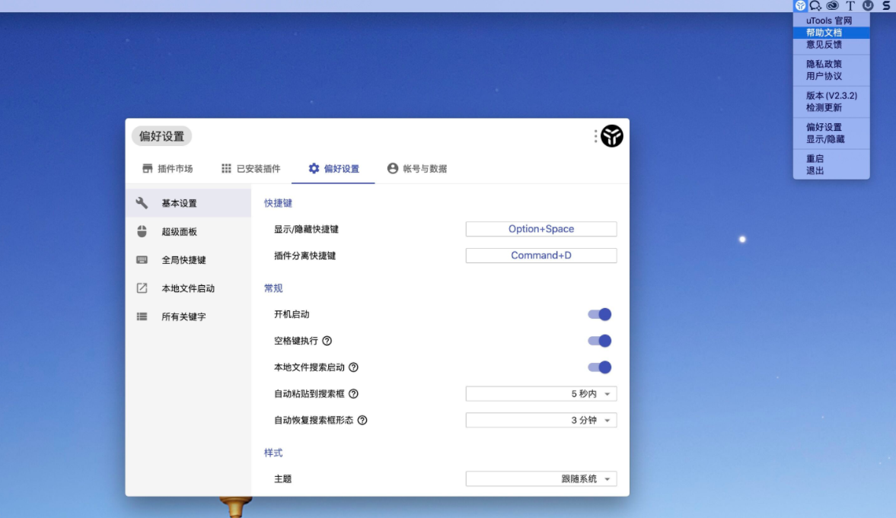Toggle off 空格键执行

click(598, 340)
